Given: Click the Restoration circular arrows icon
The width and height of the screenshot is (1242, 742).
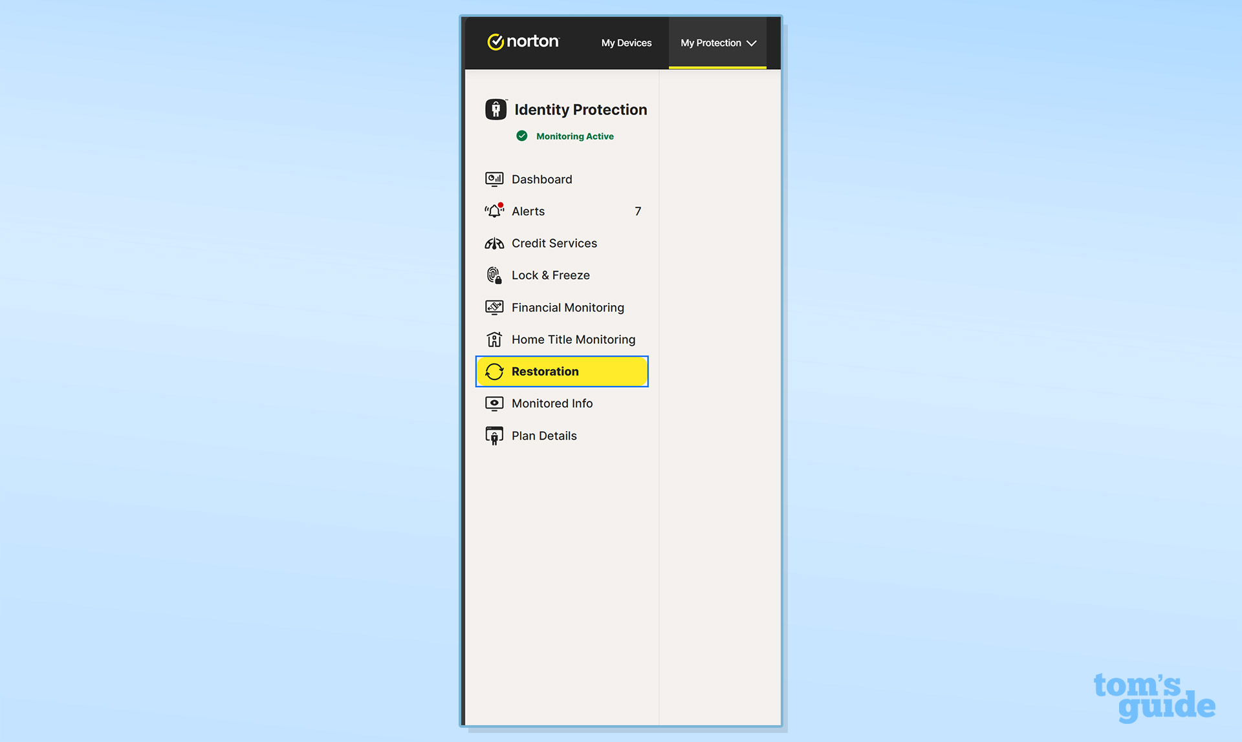Looking at the screenshot, I should point(494,372).
